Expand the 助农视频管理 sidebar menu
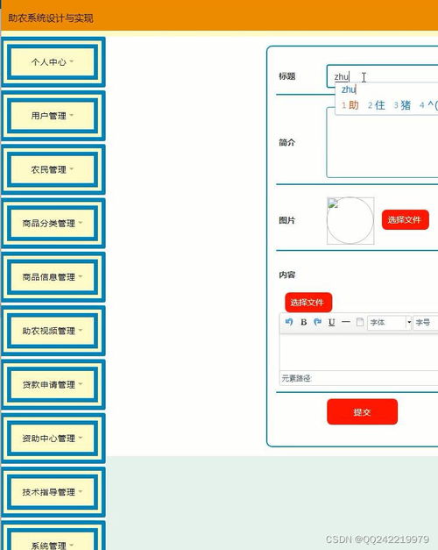Image resolution: width=438 pixels, height=550 pixels. pos(53,331)
